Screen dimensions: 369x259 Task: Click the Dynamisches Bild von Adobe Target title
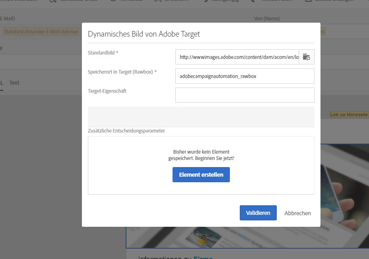point(144,34)
